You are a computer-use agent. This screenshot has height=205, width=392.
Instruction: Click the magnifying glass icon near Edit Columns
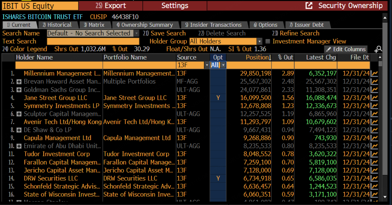(x=378, y=49)
